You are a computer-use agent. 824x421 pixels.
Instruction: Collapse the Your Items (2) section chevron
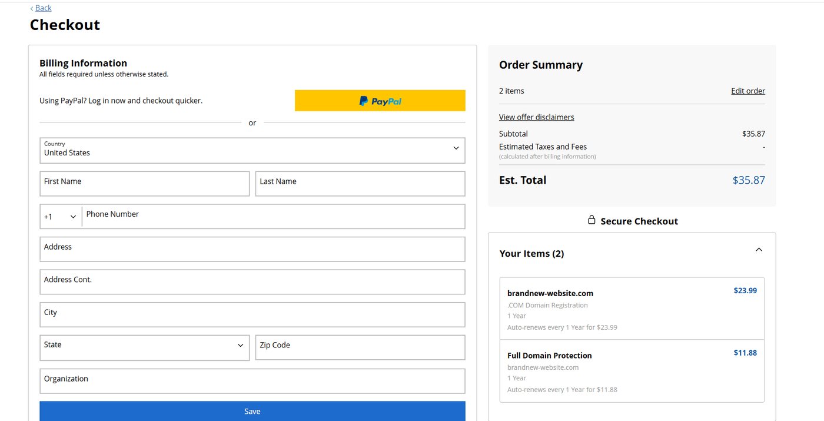click(x=759, y=250)
